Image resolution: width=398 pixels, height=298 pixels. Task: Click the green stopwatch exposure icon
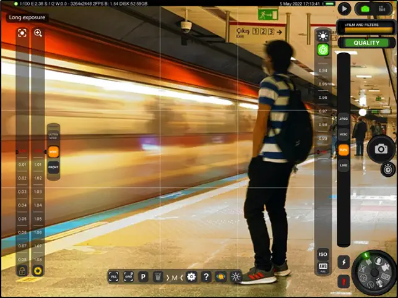coord(322,50)
